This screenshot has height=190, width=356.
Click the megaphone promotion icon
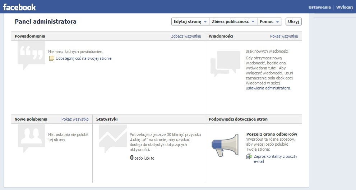coord(224,145)
